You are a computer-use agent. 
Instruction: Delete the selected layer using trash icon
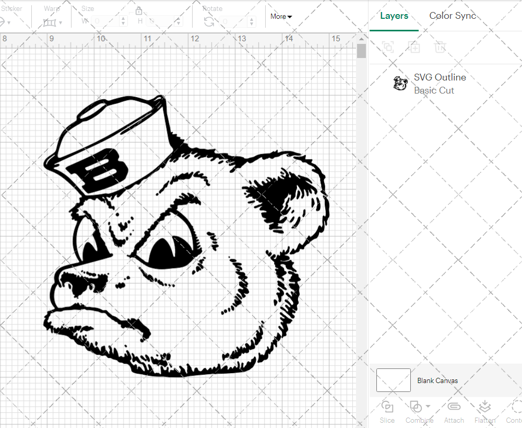440,48
